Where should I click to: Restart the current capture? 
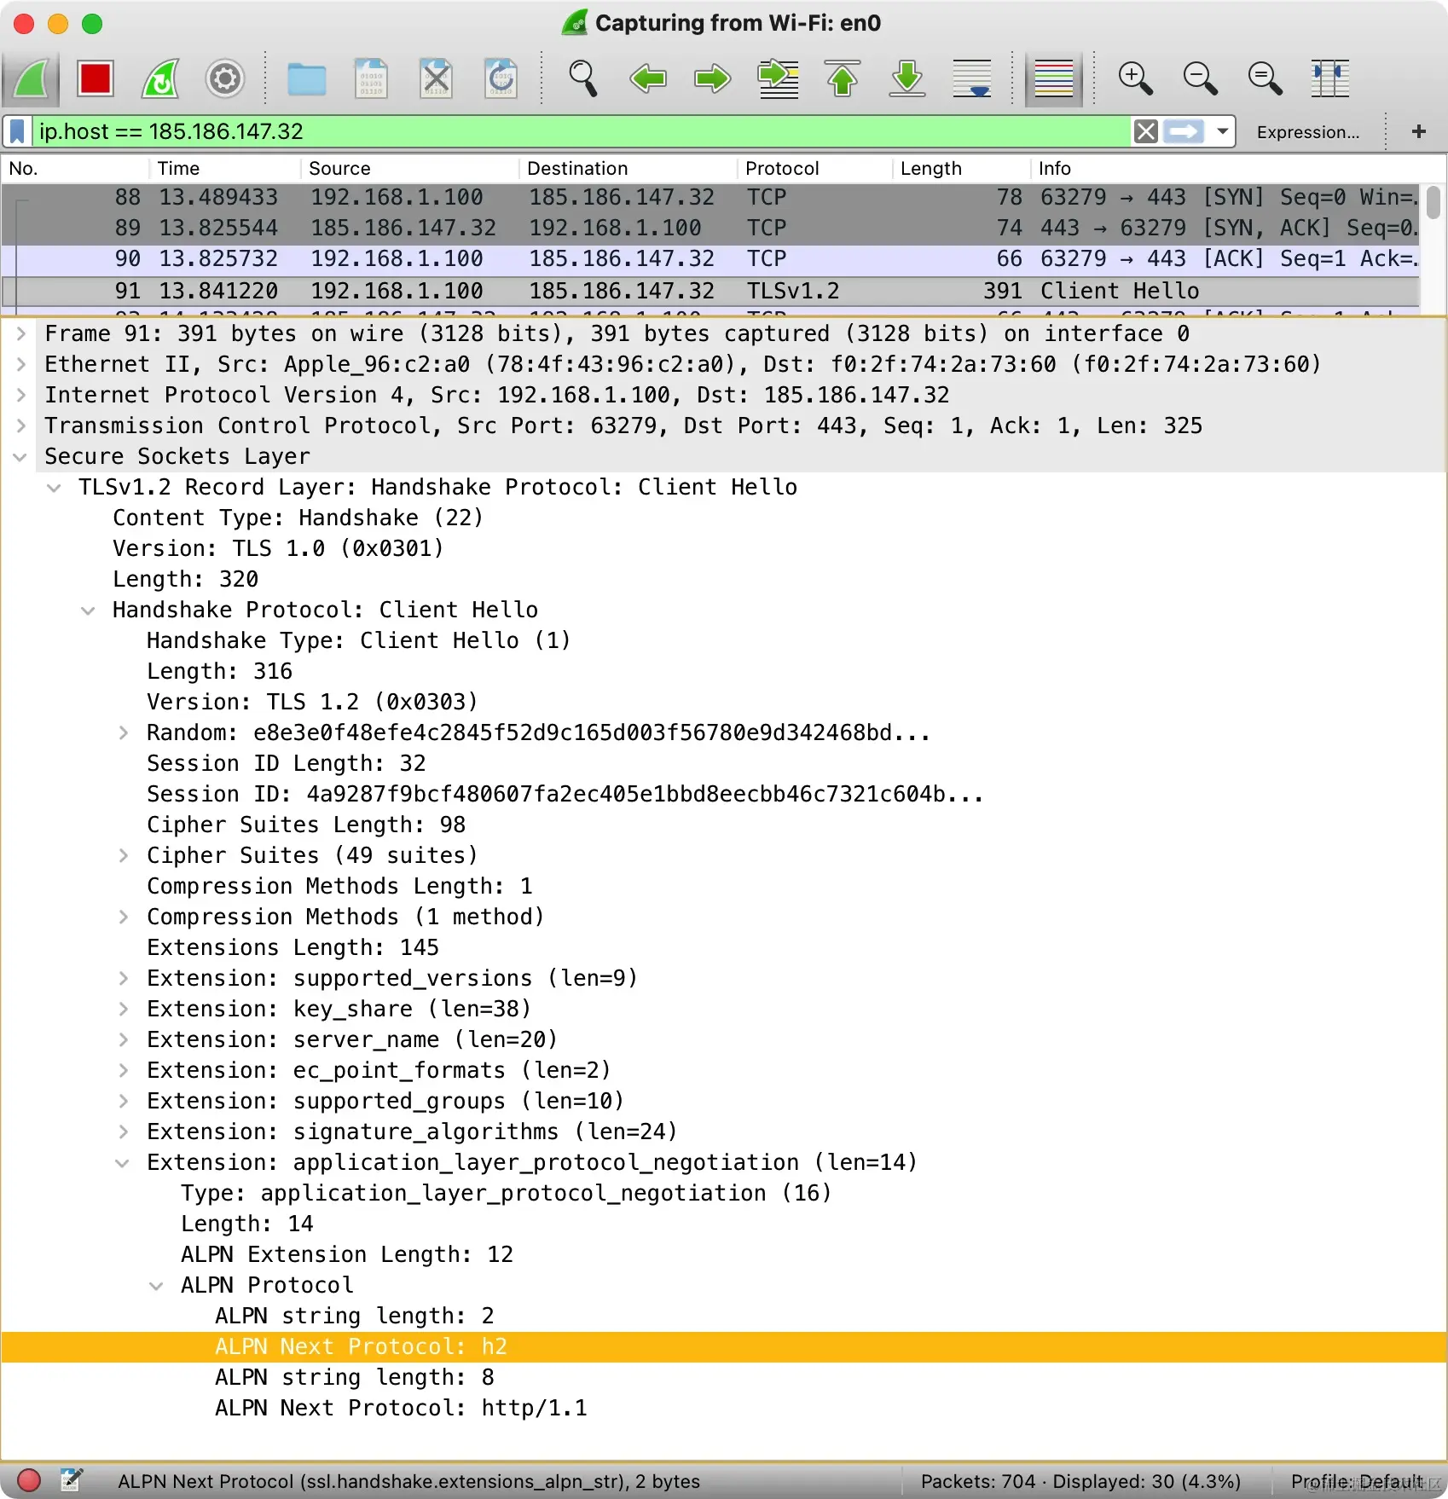(x=160, y=79)
